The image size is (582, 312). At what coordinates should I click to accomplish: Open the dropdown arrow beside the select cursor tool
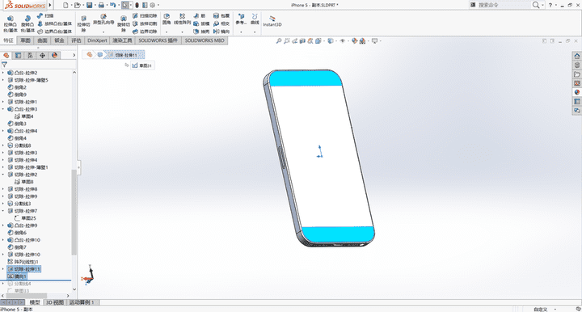tap(131, 5)
